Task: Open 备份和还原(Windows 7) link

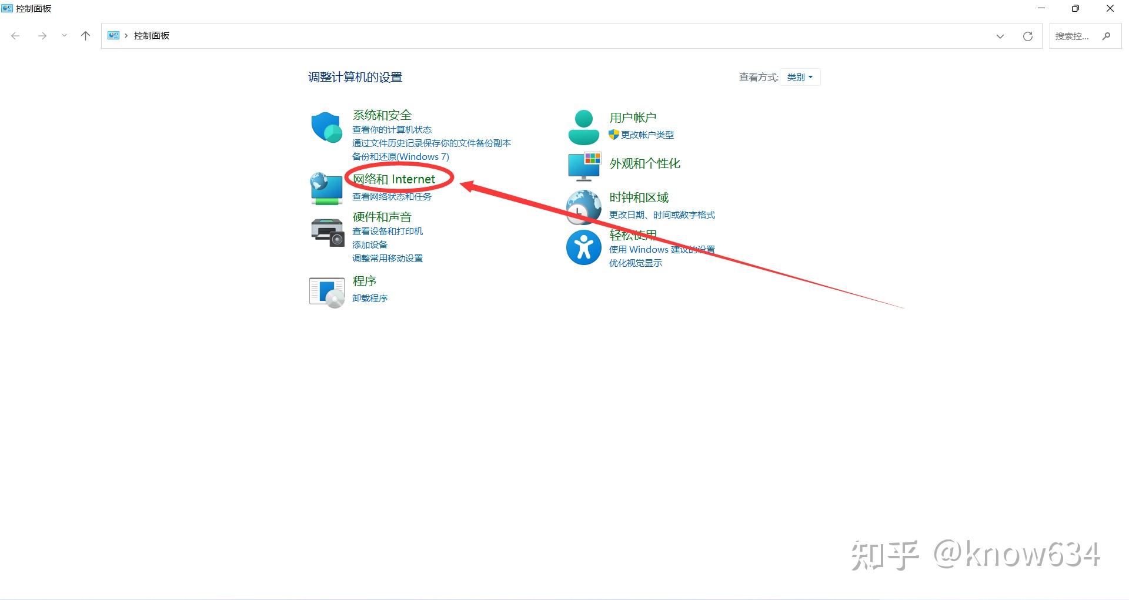Action: coord(400,156)
